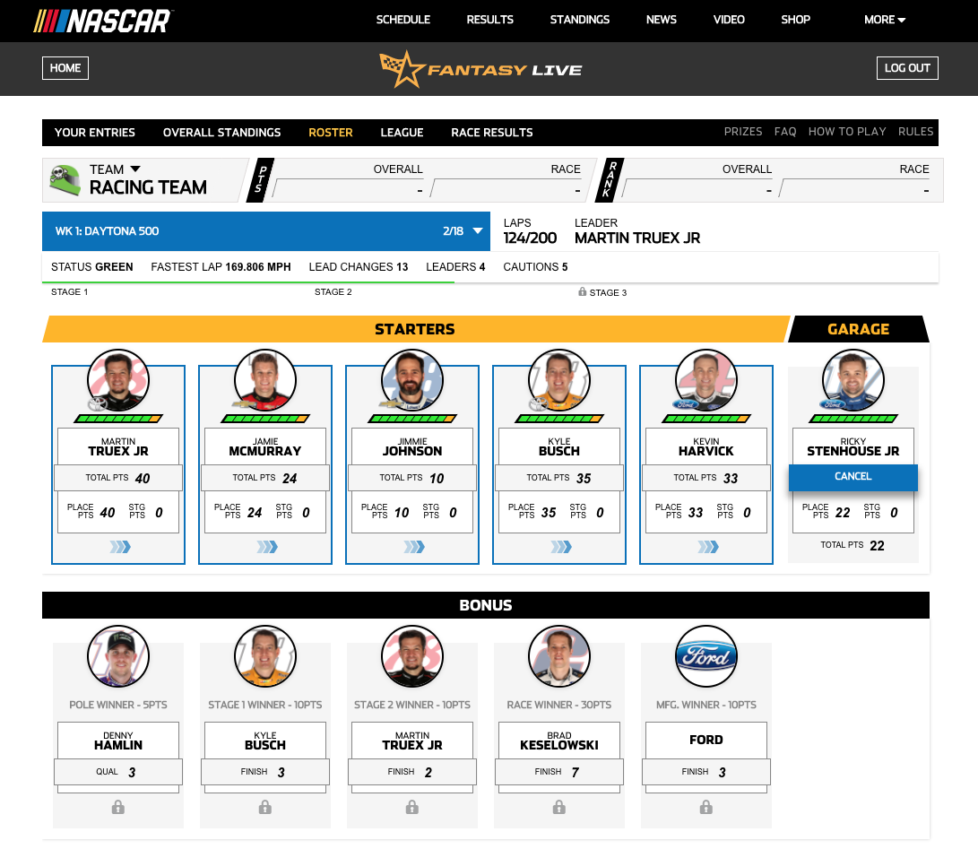978x849 pixels.
Task: Click lock icon under Denny Hamlin card
Action: [x=118, y=808]
